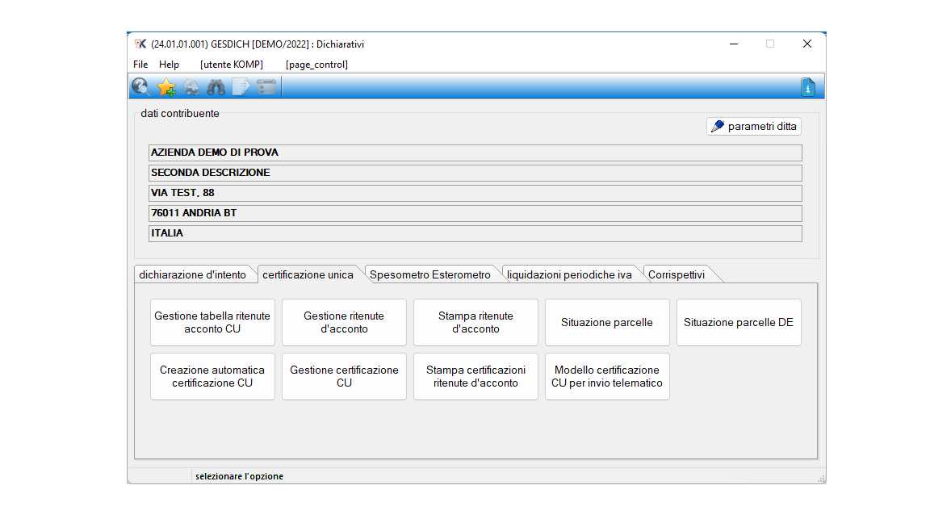This screenshot has width=930, height=523.
Task: Open the liquidazioni periodiche iva tab
Action: tap(569, 274)
